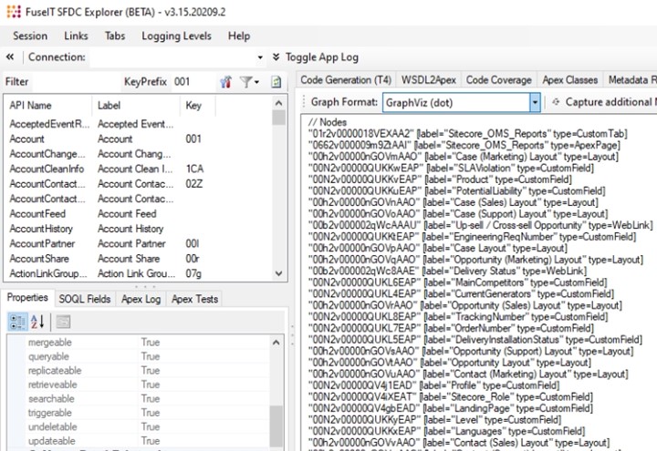Open the Session menu
Screen dimensions: 657x451
[30, 36]
